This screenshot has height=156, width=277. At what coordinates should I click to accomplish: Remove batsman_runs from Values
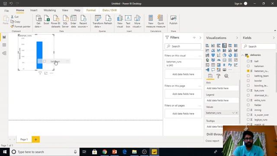click(237, 113)
